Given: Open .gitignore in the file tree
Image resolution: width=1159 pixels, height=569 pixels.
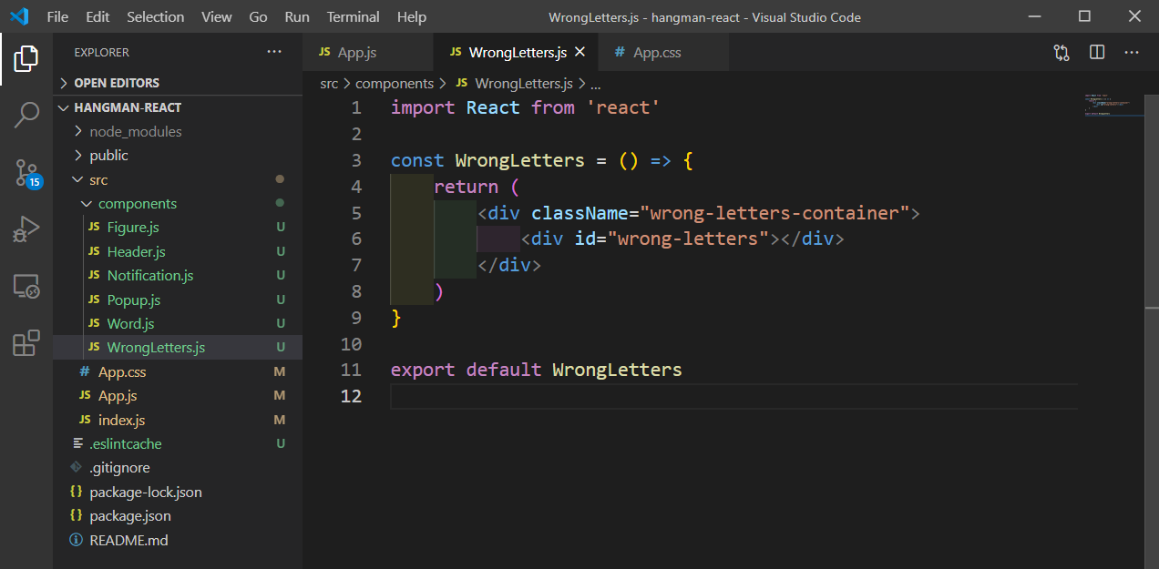Looking at the screenshot, I should click(x=119, y=468).
